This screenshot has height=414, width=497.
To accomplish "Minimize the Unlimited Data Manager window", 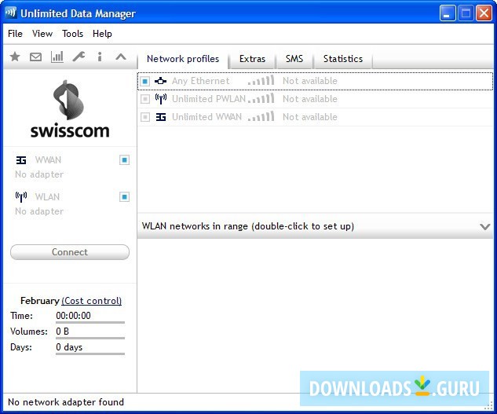I will 448,13.
